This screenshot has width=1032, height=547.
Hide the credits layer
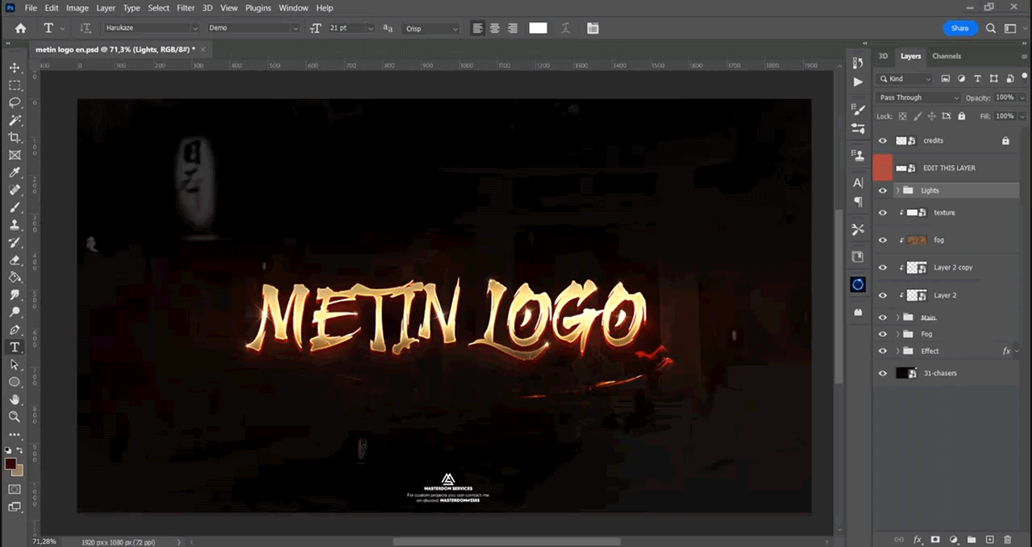[x=882, y=140]
